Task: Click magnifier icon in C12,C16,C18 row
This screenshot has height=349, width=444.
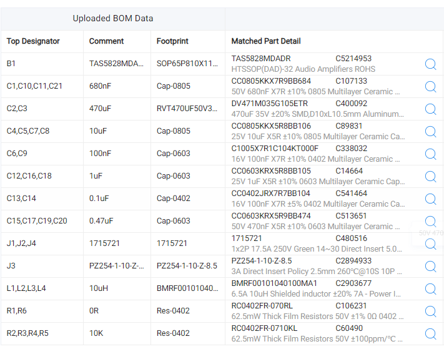Action: coord(430,177)
